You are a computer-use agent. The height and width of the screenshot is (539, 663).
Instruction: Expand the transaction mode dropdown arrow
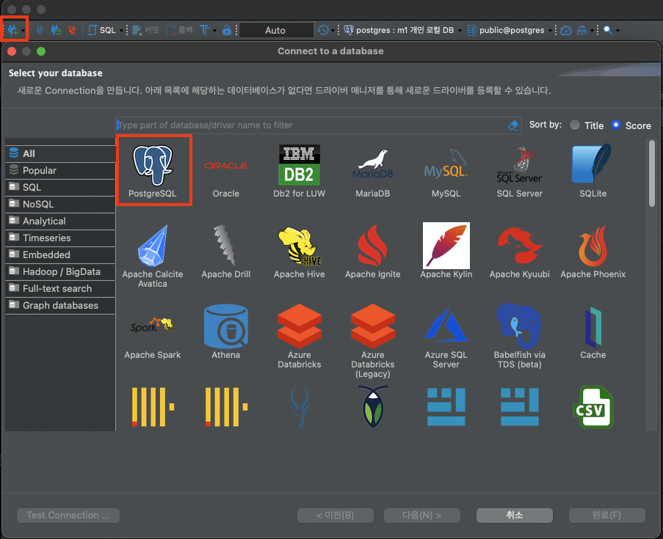tap(214, 30)
